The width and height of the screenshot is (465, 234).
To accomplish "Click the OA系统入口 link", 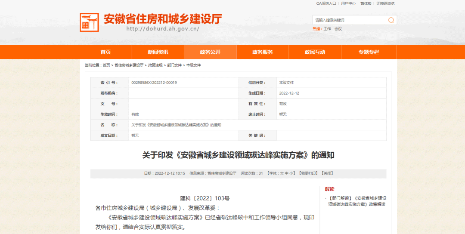I will (x=326, y=3).
